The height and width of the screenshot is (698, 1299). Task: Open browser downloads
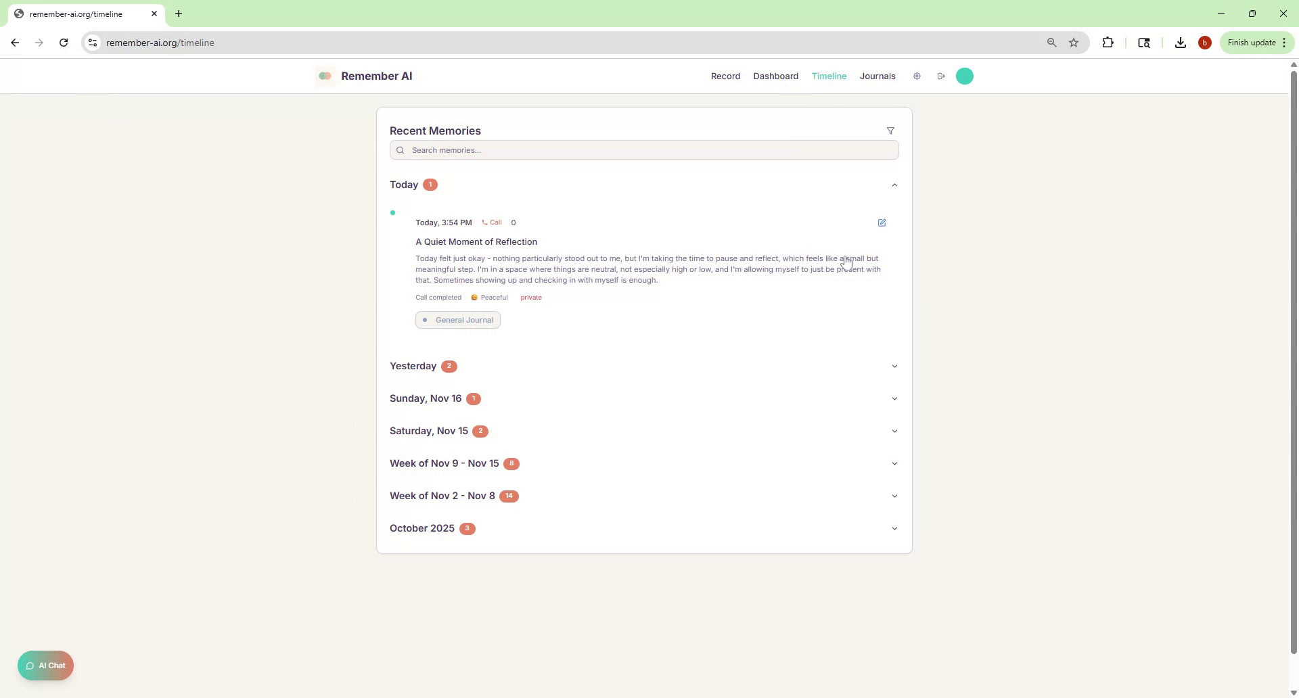1180,42
